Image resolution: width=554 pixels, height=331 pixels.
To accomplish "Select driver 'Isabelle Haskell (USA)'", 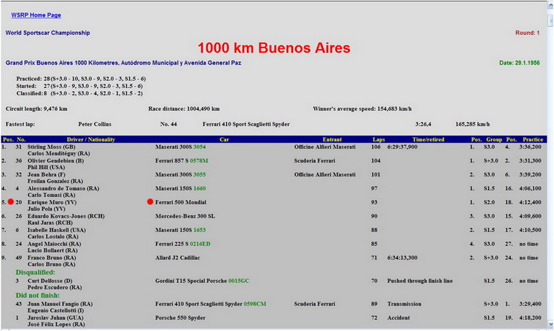I will click(57, 230).
